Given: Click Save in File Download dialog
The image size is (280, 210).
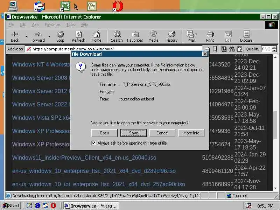Looking at the screenshot, I should [x=133, y=133].
